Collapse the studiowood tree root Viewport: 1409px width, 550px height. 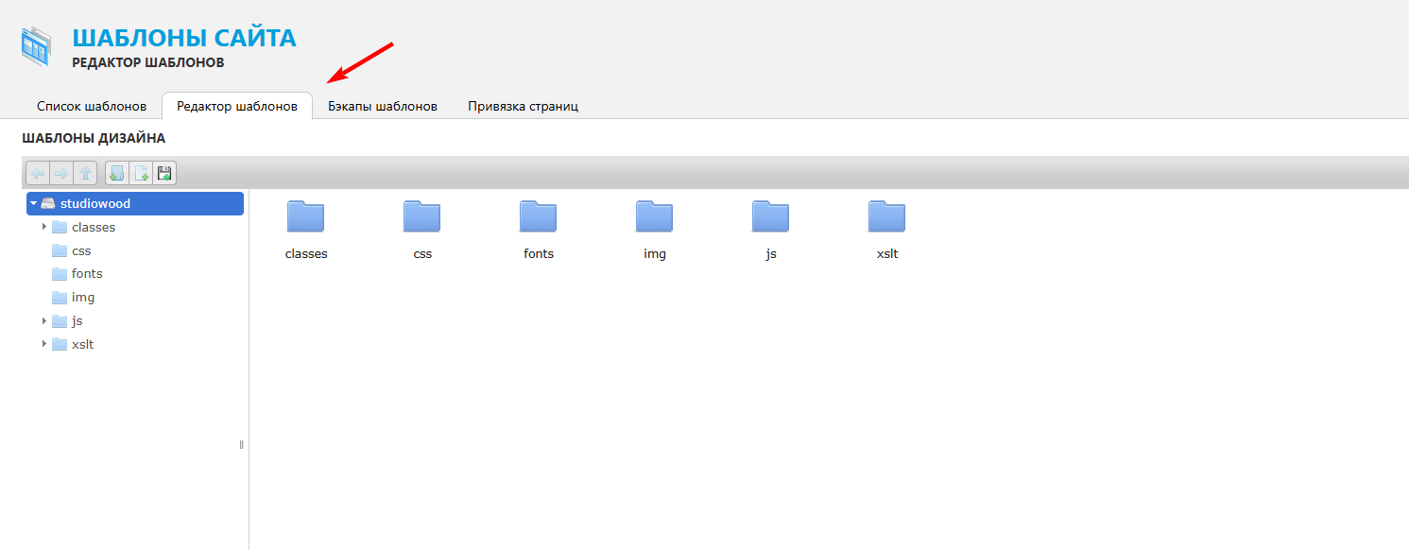coord(32,203)
